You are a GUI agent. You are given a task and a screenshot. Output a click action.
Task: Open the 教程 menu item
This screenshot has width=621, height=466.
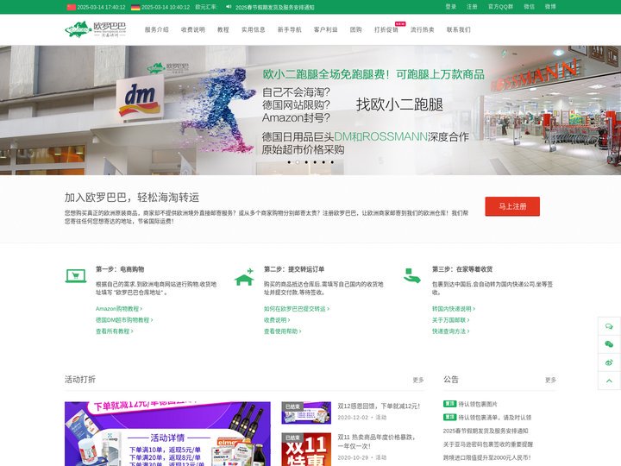tap(223, 29)
